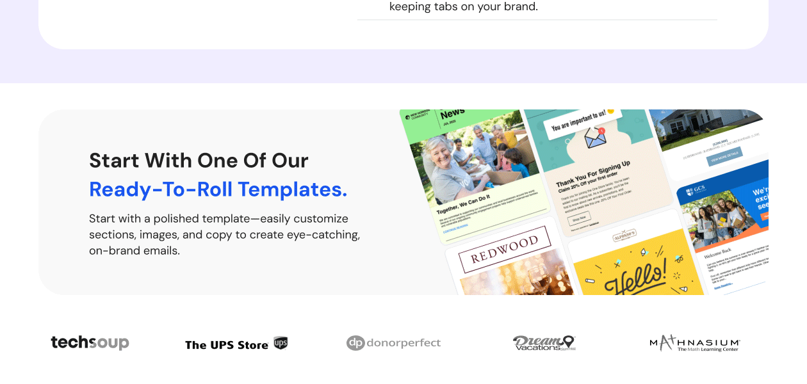
Task: Click the envelope icon in signup template
Action: 595,138
